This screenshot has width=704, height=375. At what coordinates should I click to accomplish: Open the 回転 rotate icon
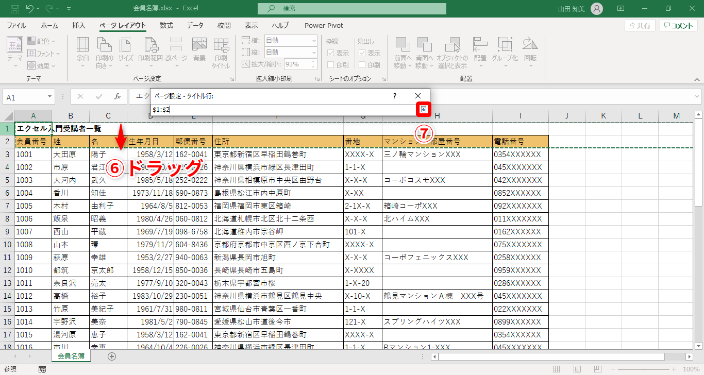(x=530, y=53)
